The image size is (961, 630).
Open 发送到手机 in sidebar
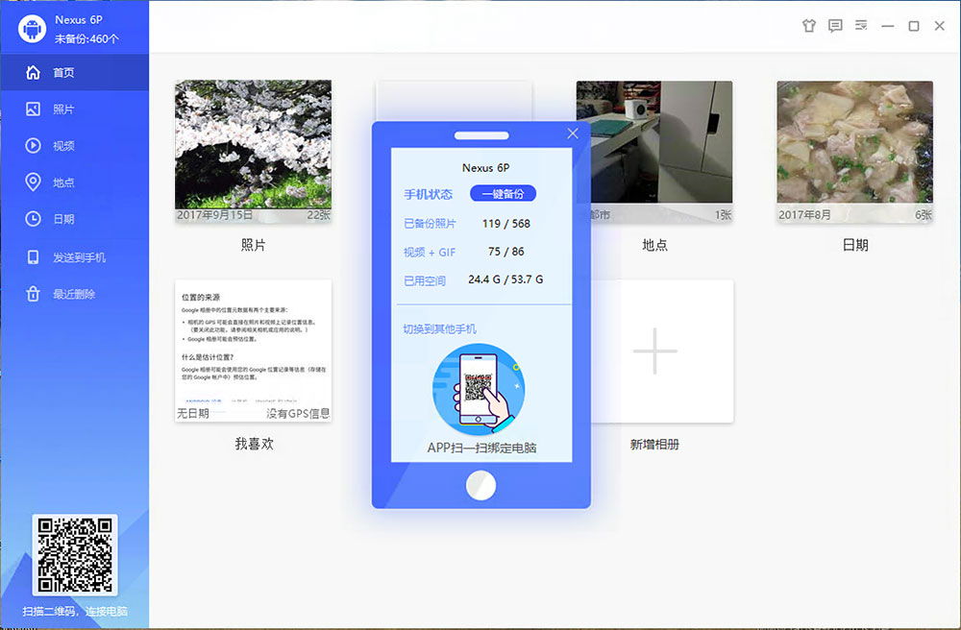tap(79, 257)
